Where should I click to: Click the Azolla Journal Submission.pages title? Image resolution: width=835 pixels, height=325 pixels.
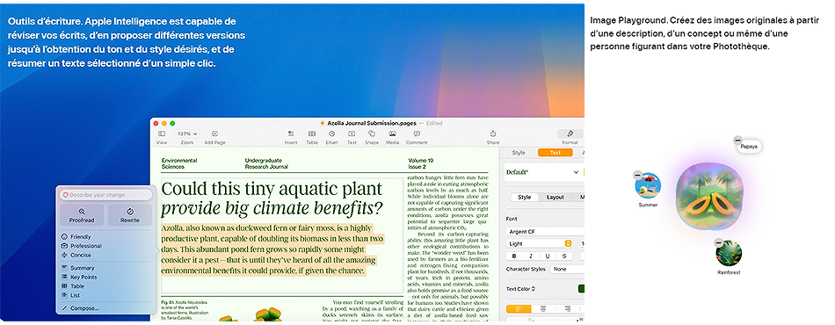371,123
